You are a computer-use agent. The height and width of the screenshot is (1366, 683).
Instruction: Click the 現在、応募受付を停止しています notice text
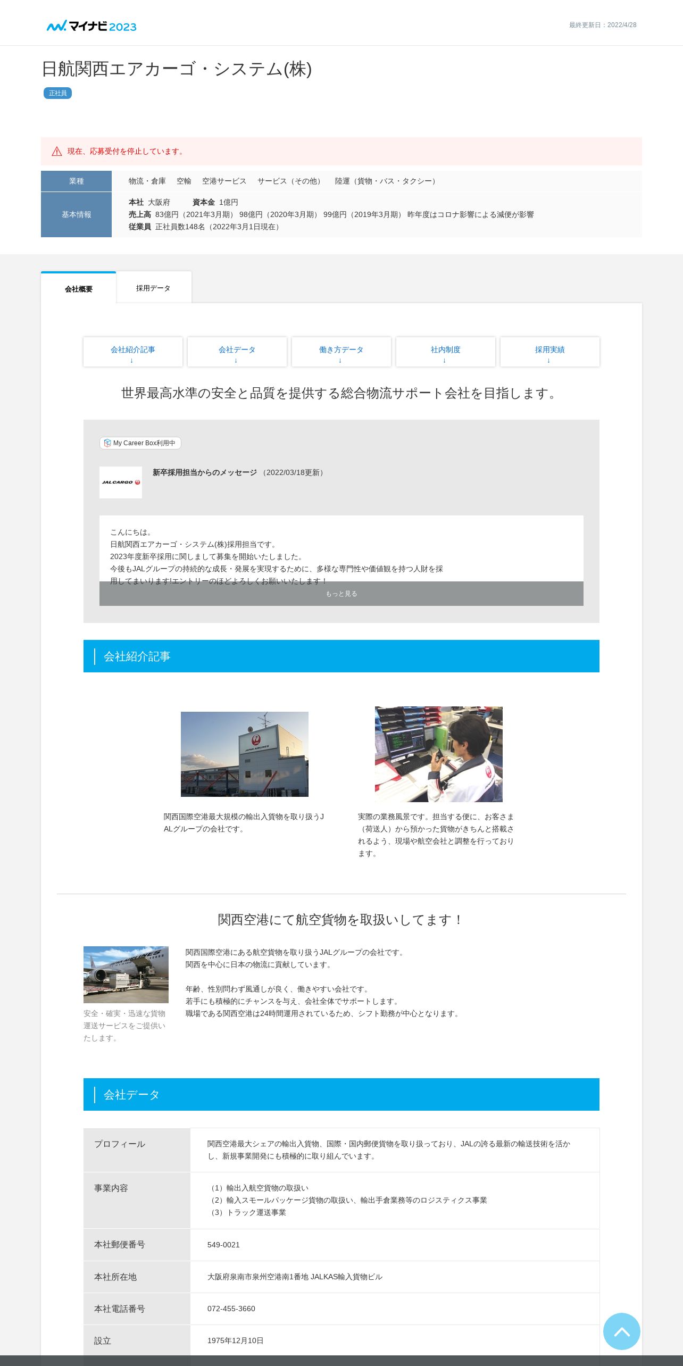point(127,151)
